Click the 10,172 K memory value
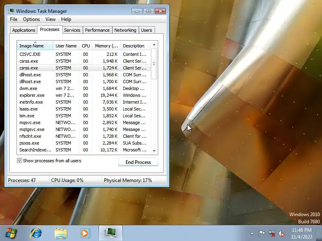 coord(109,150)
